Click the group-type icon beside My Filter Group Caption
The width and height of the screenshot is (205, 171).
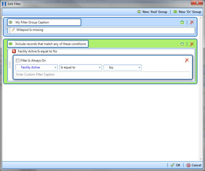pos(11,22)
